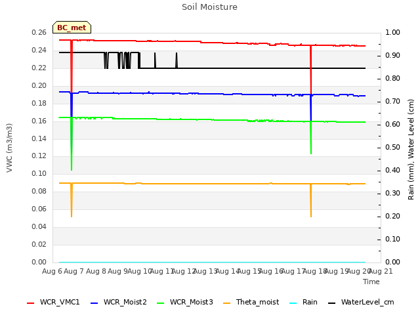Click the 0.10 left axis value
The height and width of the screenshot is (315, 420).
39,173
